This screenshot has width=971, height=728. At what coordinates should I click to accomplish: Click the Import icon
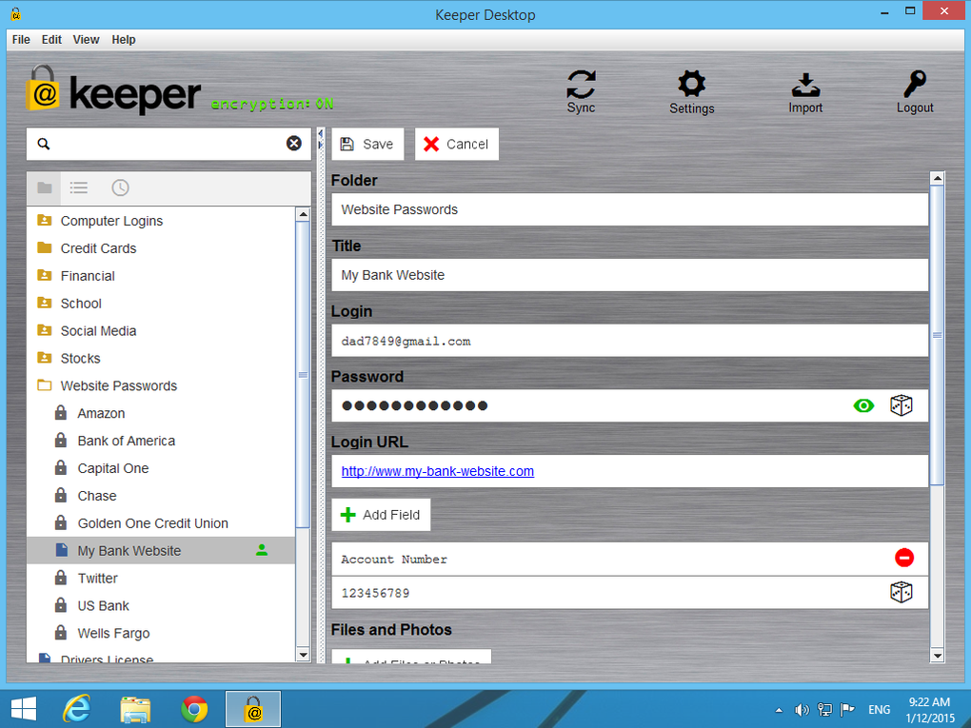805,85
